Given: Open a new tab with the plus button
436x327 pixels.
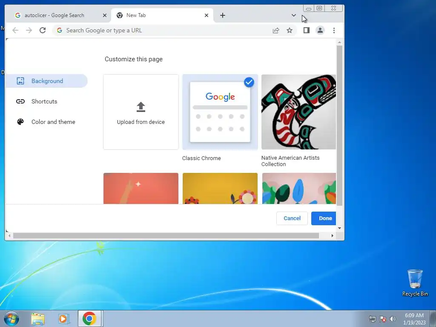Looking at the screenshot, I should click(x=222, y=15).
